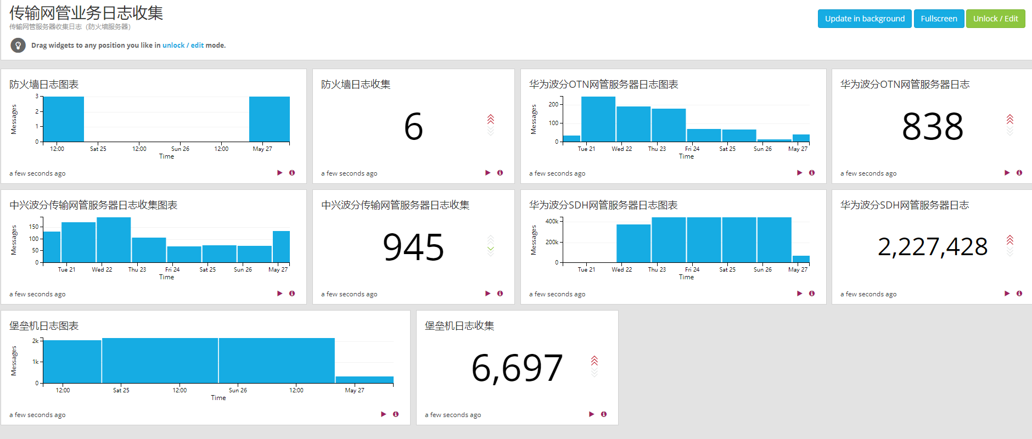The image size is (1032, 439).
Task: Click the lightbulb hint icon
Action: click(18, 45)
